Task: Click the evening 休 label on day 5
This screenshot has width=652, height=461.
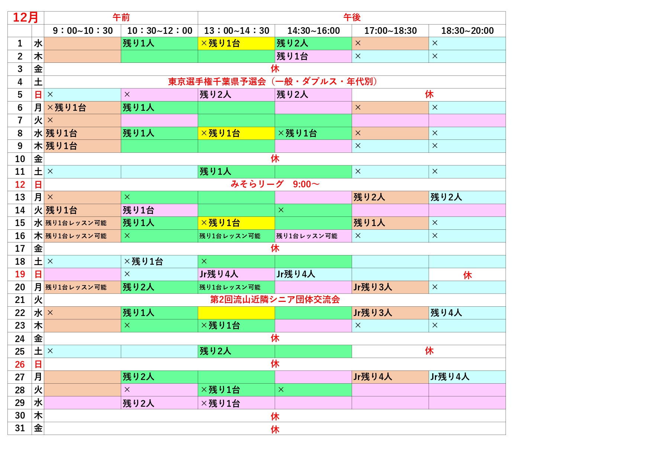Action: [429, 94]
